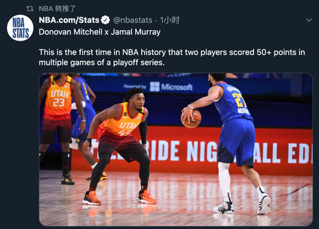
Task: Click the red courtside banner in photo
Action: (191, 150)
